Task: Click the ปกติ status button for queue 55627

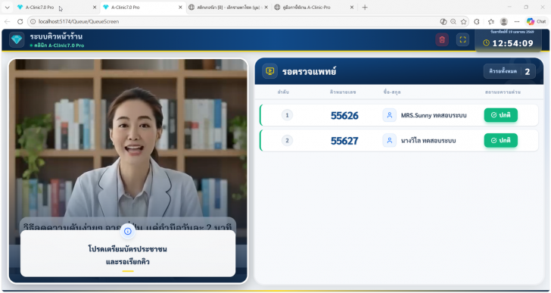Action: click(x=501, y=141)
